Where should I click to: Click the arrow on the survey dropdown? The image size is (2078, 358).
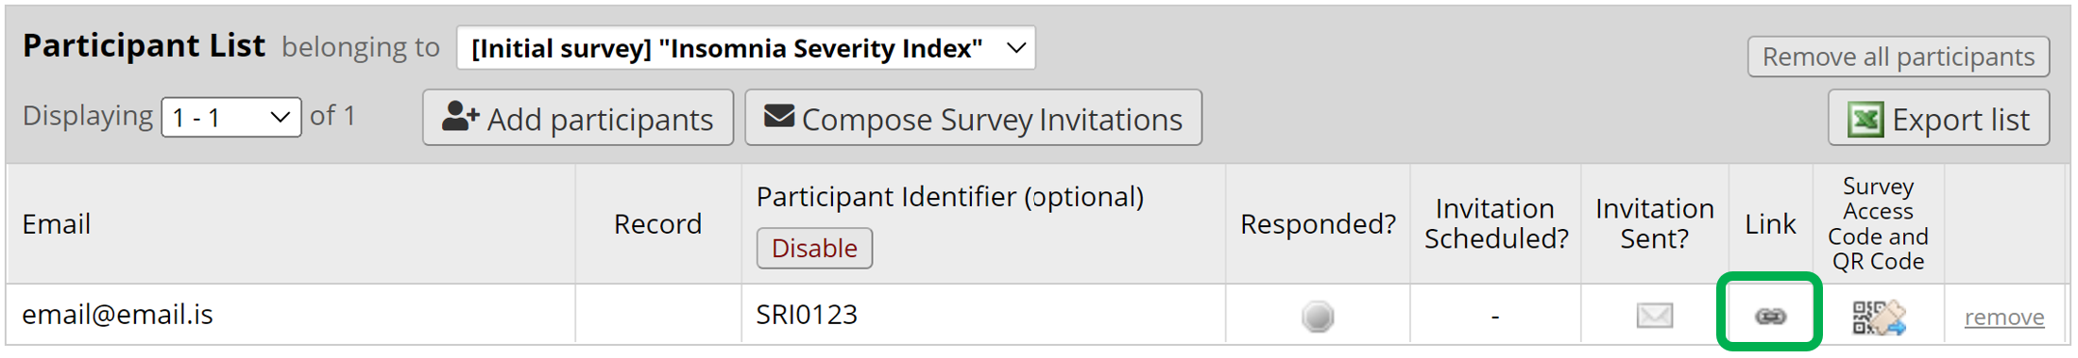click(1016, 48)
